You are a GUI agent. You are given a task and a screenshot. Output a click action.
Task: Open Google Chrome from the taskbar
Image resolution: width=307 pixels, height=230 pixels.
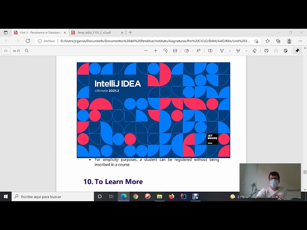click(x=135, y=196)
